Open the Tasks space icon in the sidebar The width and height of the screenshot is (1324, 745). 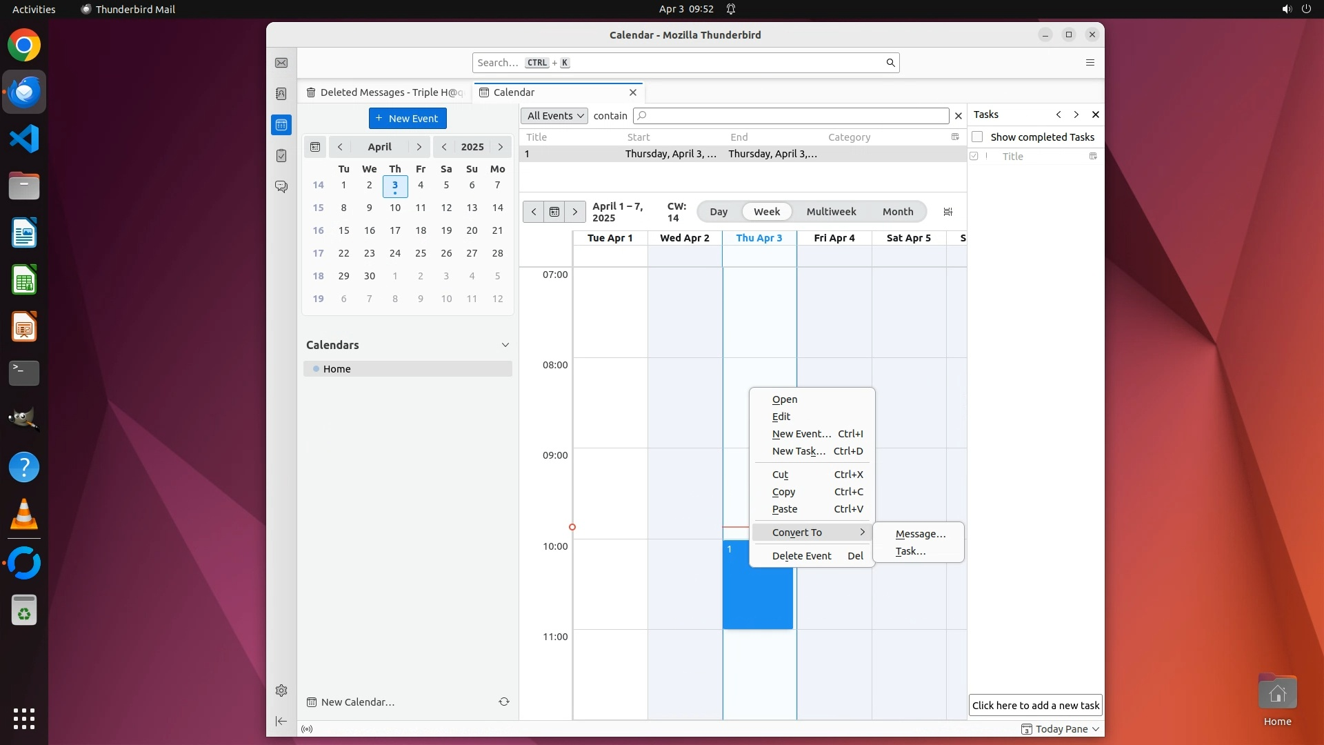click(x=281, y=156)
